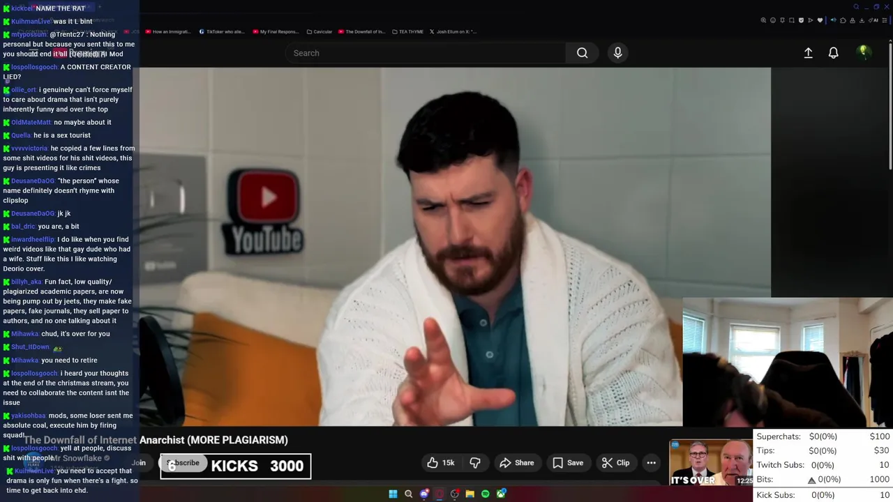Screen dimensions: 893x502
Task: Click the blue speaker sound icon
Action: click(834, 20)
